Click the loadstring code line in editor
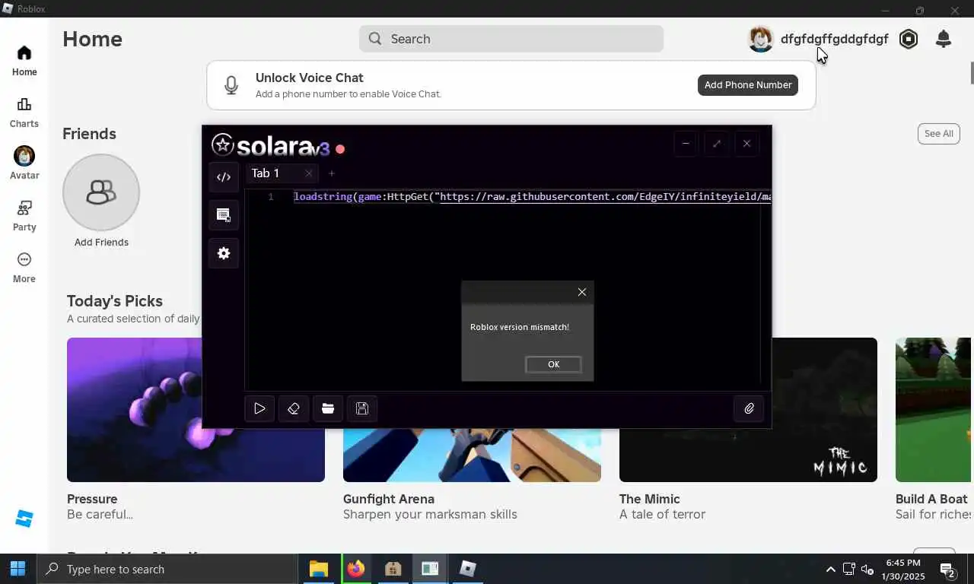 [532, 197]
